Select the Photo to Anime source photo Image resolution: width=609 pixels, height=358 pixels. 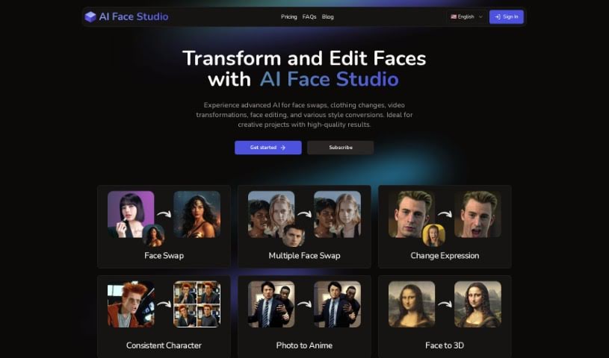click(271, 304)
